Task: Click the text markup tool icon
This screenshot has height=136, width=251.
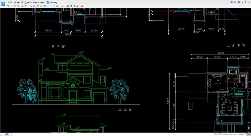Action: point(45,6)
